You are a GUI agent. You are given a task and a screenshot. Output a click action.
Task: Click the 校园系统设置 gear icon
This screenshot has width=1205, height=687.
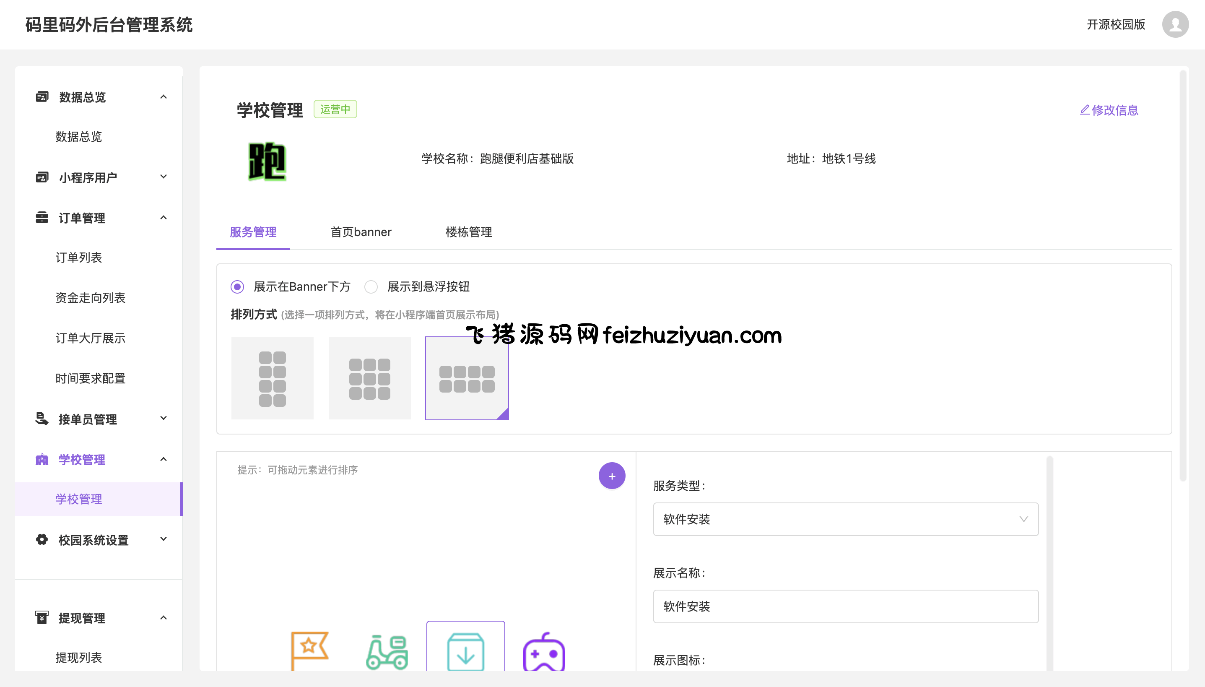click(x=42, y=540)
